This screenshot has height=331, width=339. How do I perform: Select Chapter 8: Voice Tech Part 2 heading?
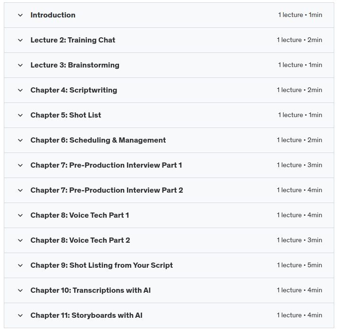coord(80,240)
